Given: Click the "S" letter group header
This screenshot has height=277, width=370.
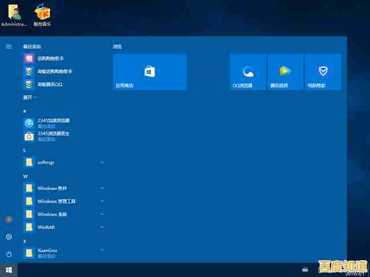Looking at the screenshot, I should (24, 150).
